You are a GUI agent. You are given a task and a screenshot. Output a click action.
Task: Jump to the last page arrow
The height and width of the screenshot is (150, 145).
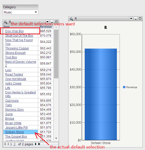pos(39,144)
